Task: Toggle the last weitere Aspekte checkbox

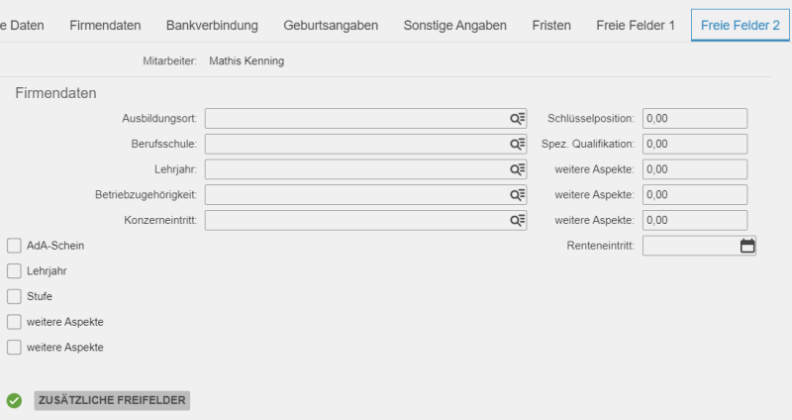Action: click(x=14, y=348)
